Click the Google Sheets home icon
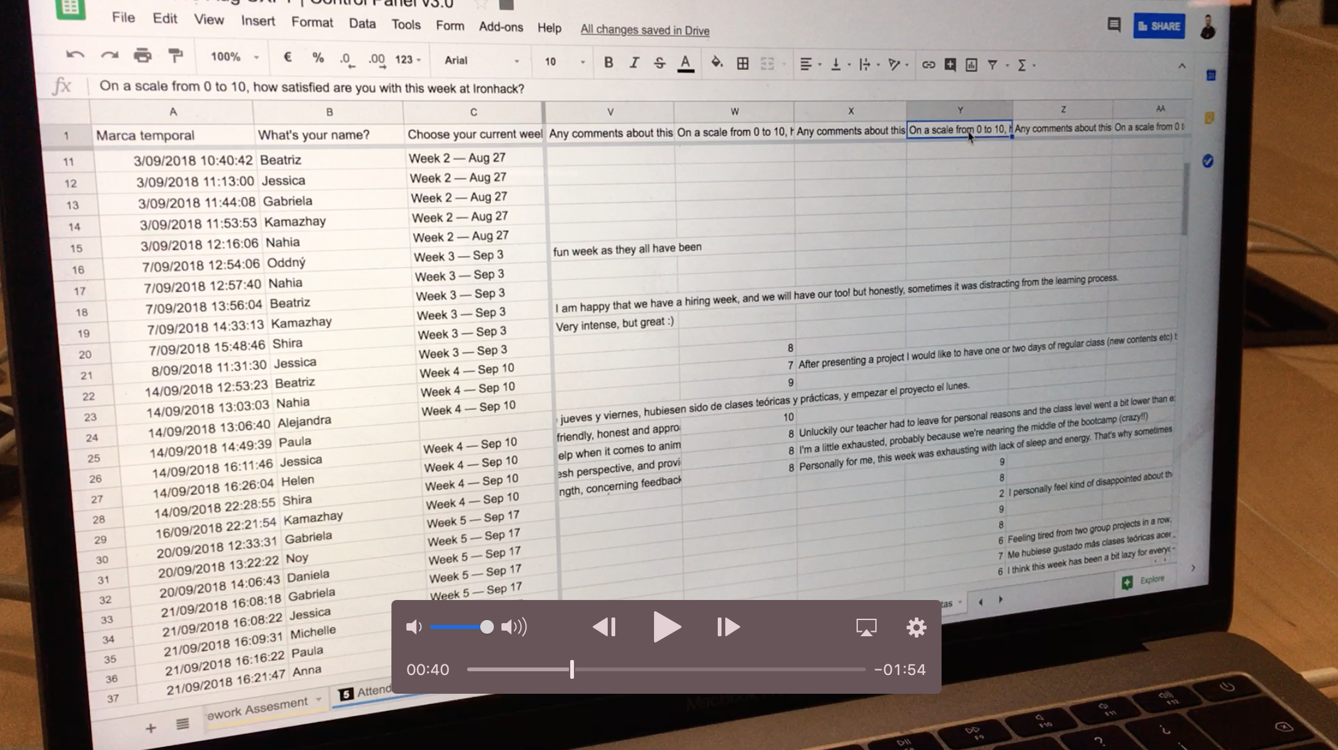 71,9
